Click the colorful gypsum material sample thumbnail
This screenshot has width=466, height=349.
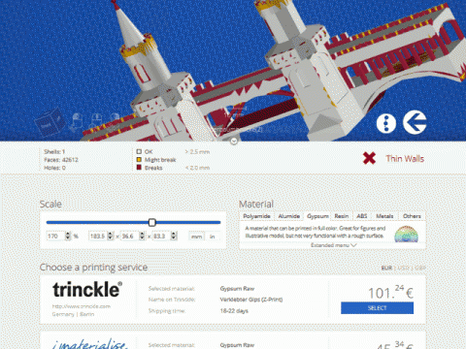pos(406,234)
